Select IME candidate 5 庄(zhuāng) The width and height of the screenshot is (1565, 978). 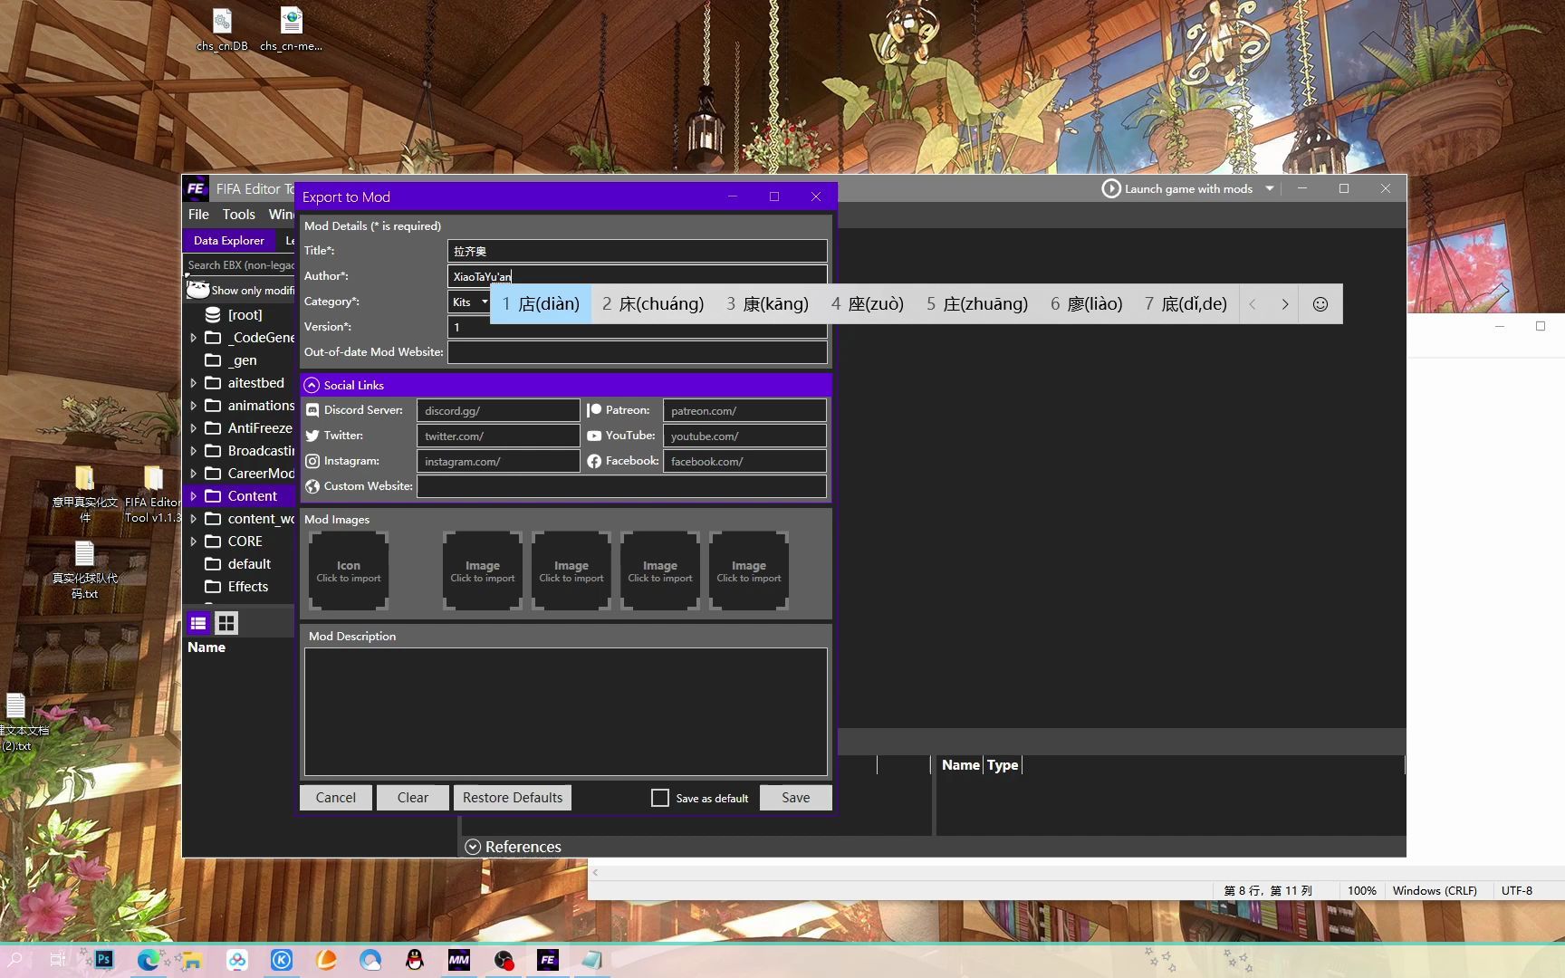click(x=977, y=304)
